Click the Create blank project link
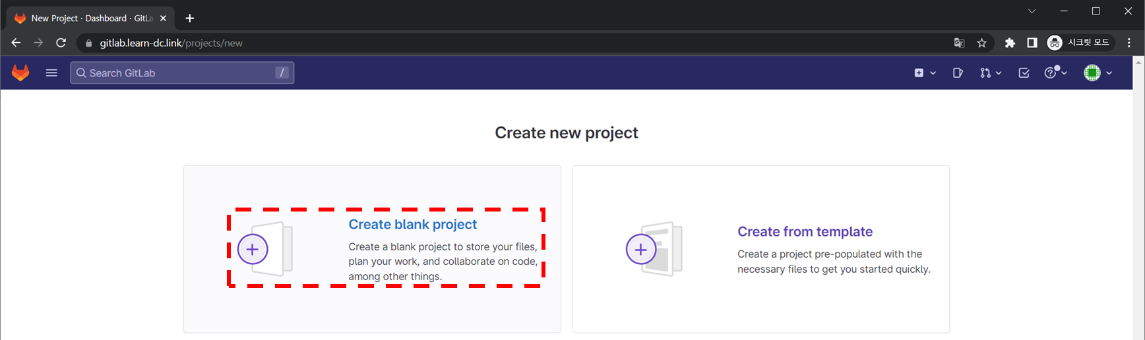The height and width of the screenshot is (340, 1145). tap(412, 225)
